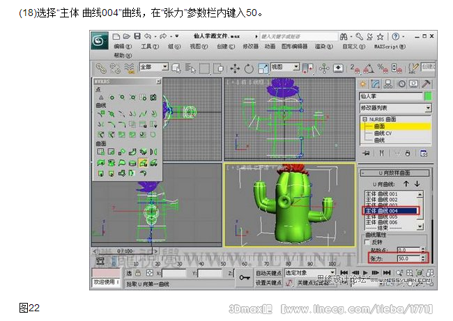Click the 自动关键点 button
The width and height of the screenshot is (453, 321).
(x=269, y=273)
